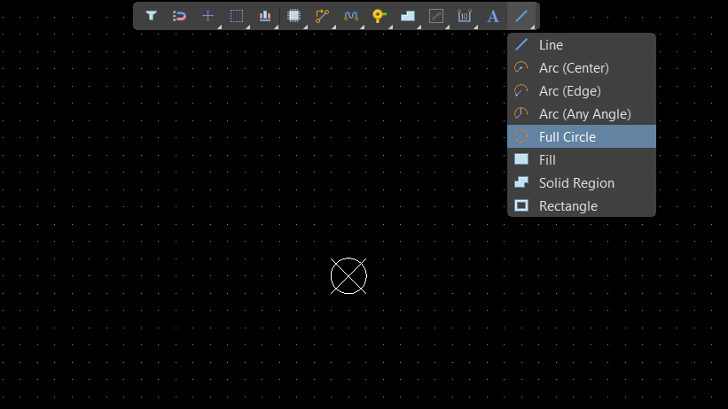This screenshot has height=409, width=728.
Task: Choose the dashed rectangle selection tool
Action: (237, 16)
